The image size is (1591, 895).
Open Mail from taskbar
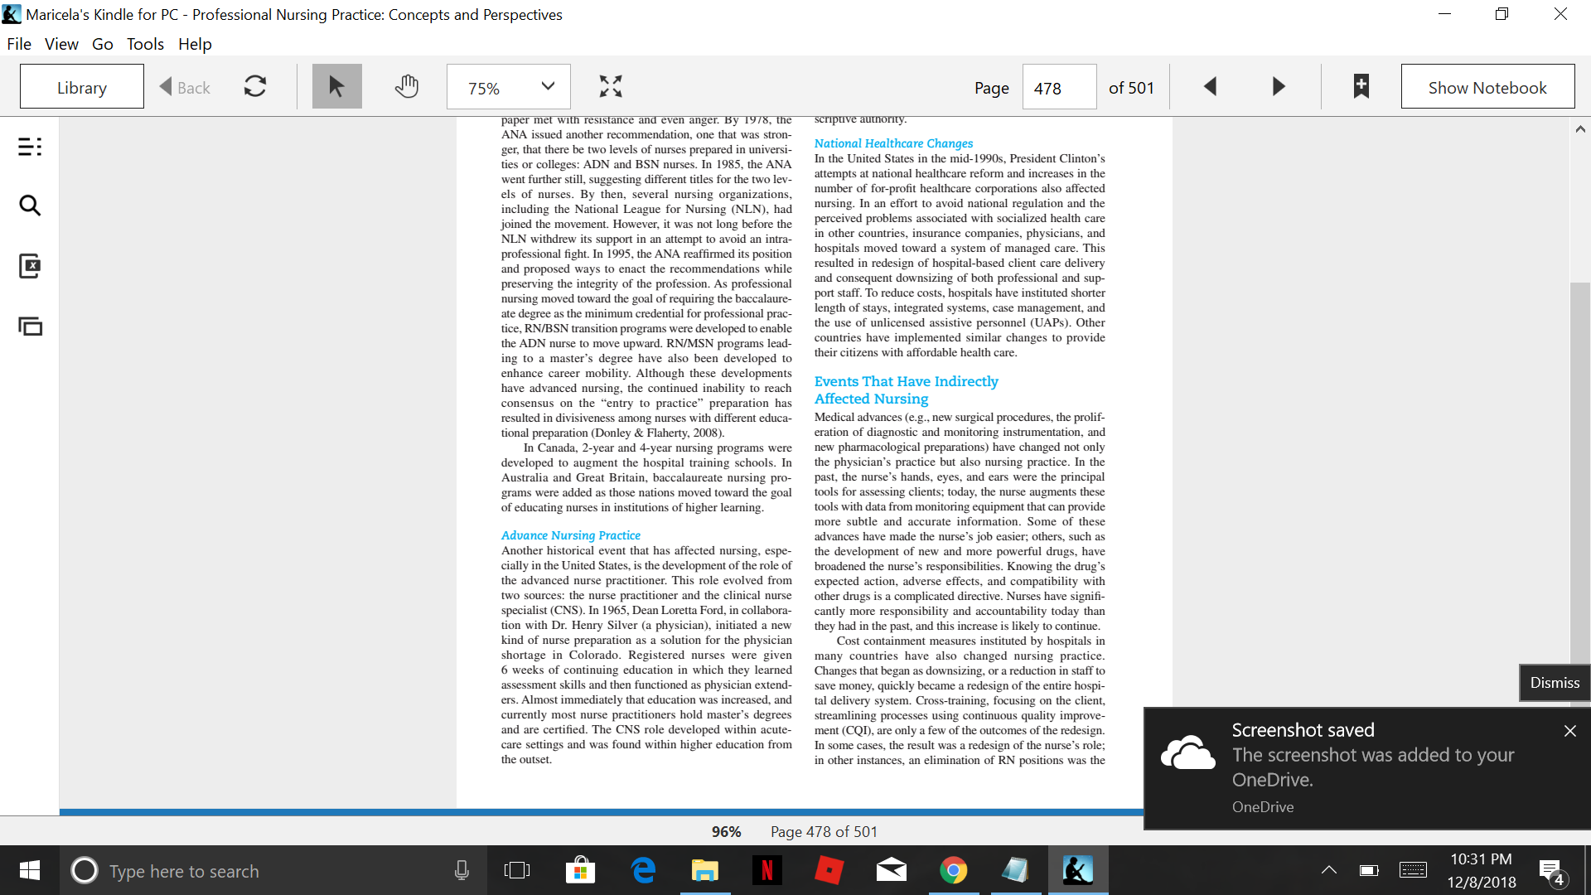coord(892,870)
